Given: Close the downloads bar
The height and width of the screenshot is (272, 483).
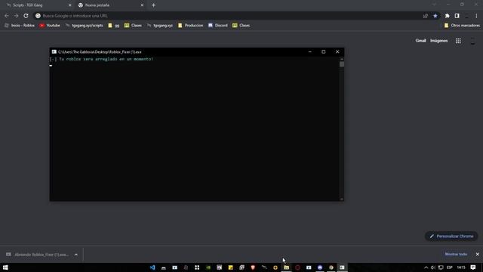Looking at the screenshot, I should [477, 254].
